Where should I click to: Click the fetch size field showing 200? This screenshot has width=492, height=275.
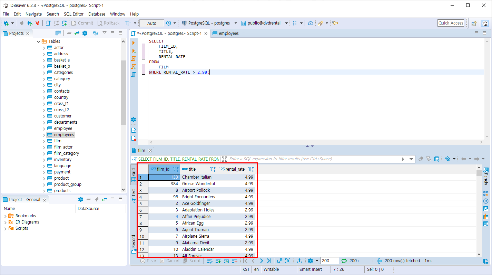pos(329,261)
